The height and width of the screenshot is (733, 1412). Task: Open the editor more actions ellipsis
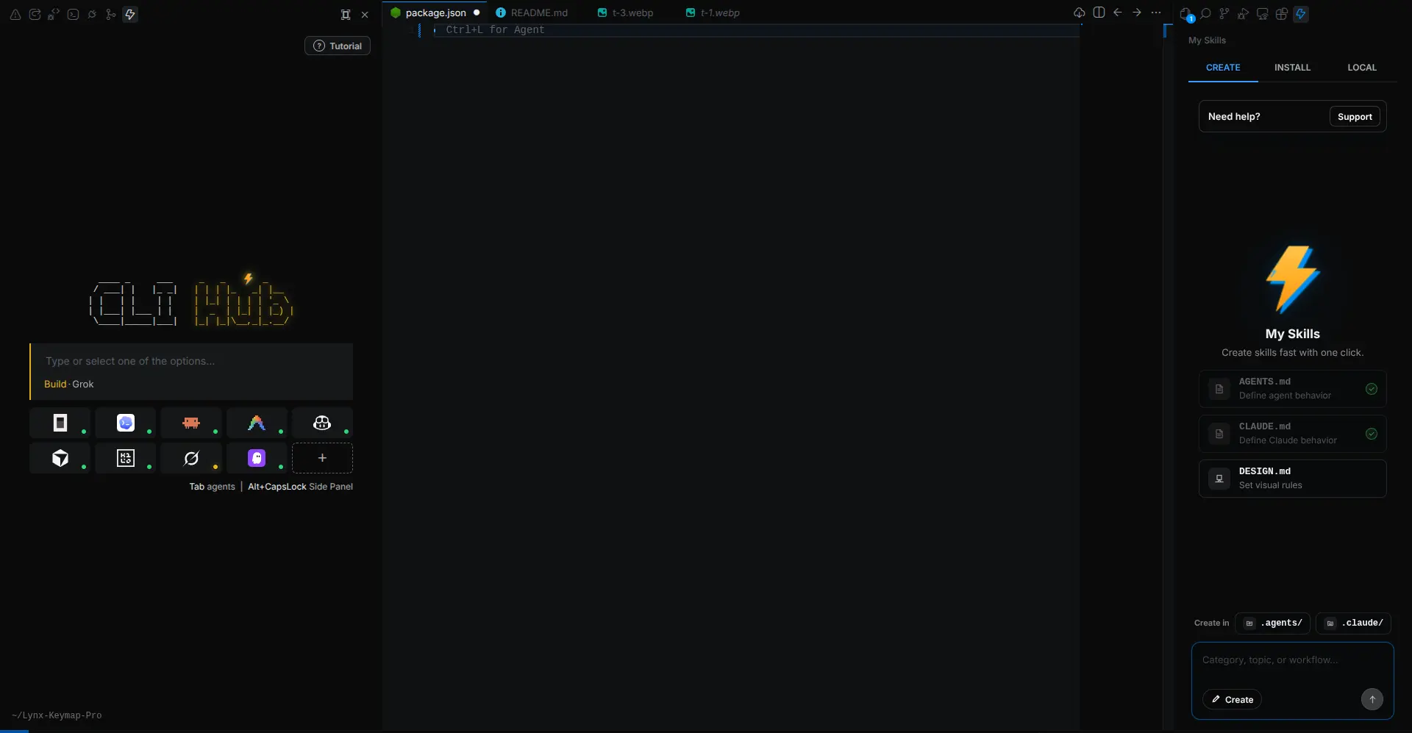pos(1156,12)
